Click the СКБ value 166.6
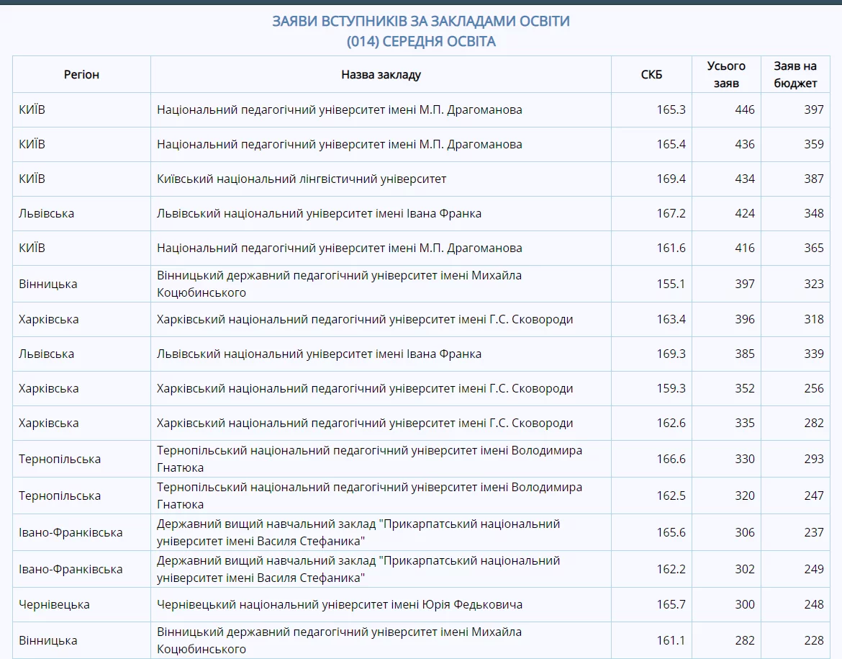842x659 pixels. click(x=671, y=459)
